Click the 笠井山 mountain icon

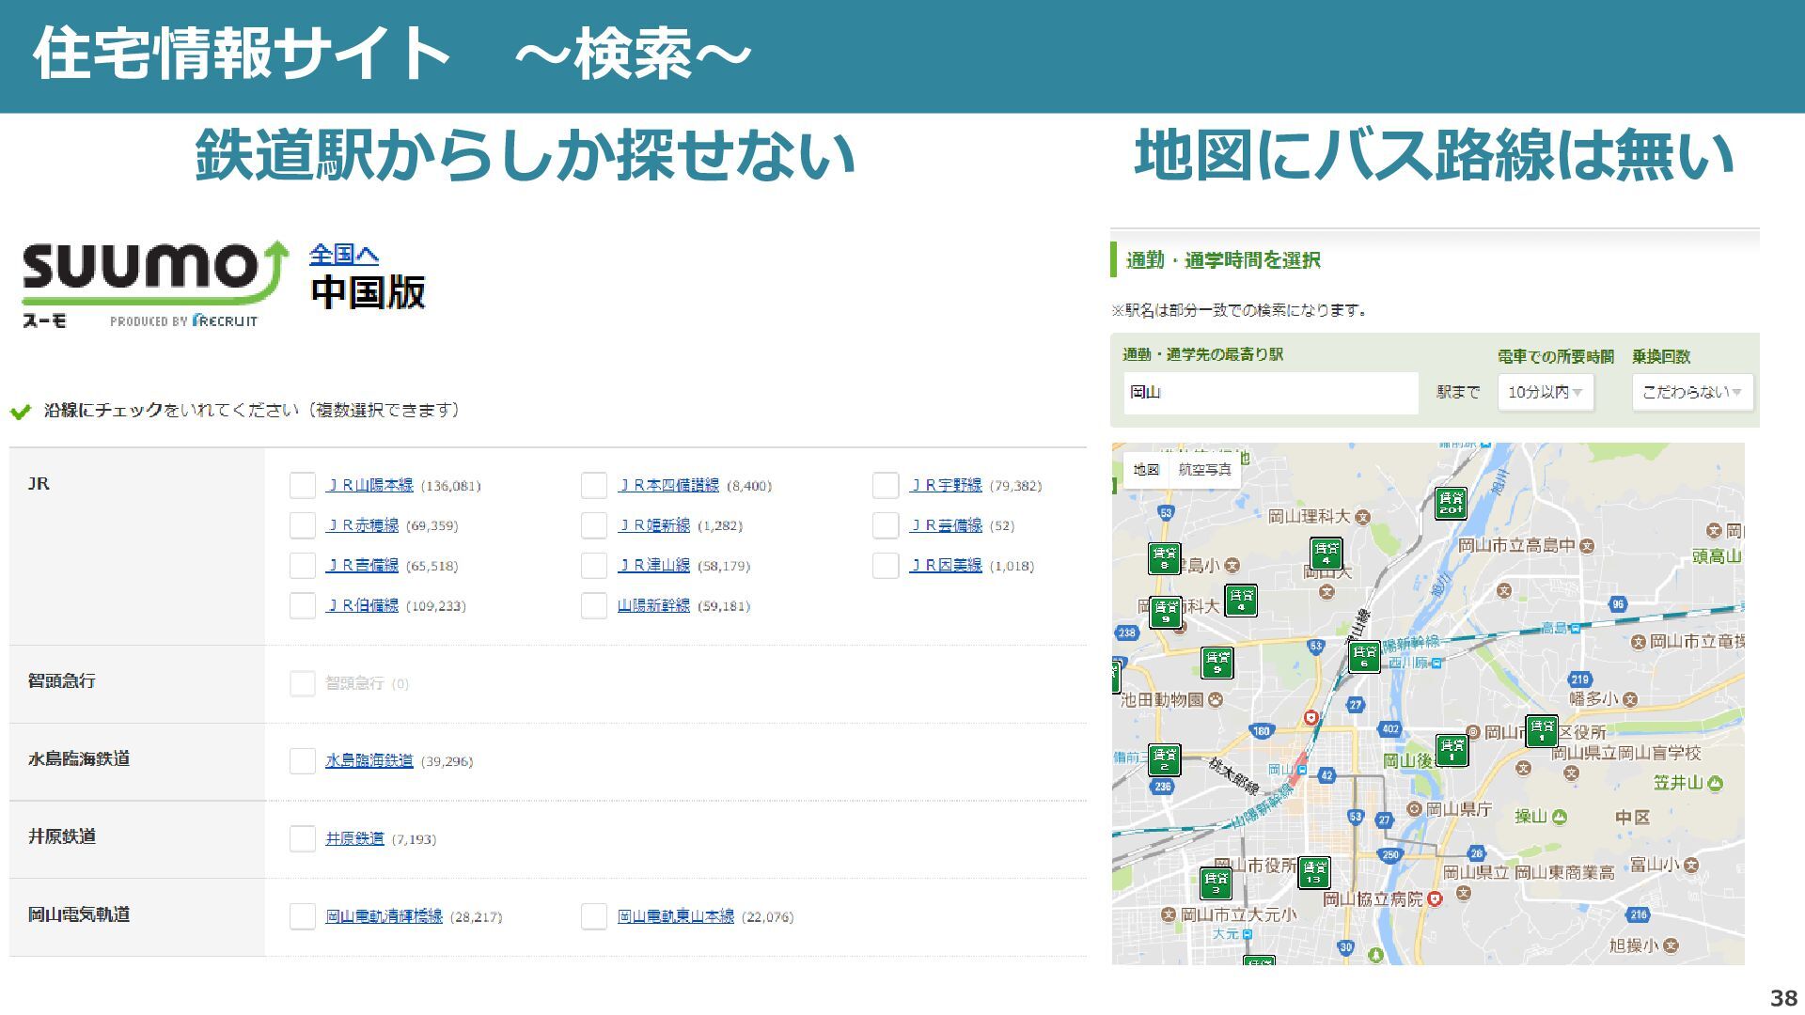(1716, 783)
